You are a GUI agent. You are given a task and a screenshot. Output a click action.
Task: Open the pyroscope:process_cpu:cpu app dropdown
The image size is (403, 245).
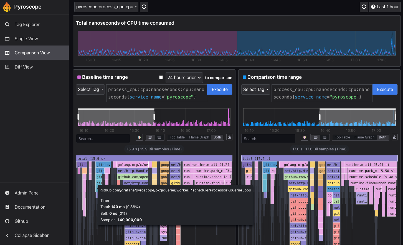point(106,7)
